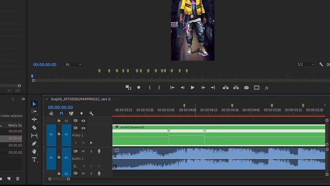Go to Out point in Program monitor

[x=213, y=87]
